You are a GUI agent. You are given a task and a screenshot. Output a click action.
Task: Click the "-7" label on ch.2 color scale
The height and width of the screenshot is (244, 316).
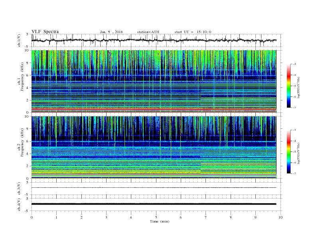(294, 173)
